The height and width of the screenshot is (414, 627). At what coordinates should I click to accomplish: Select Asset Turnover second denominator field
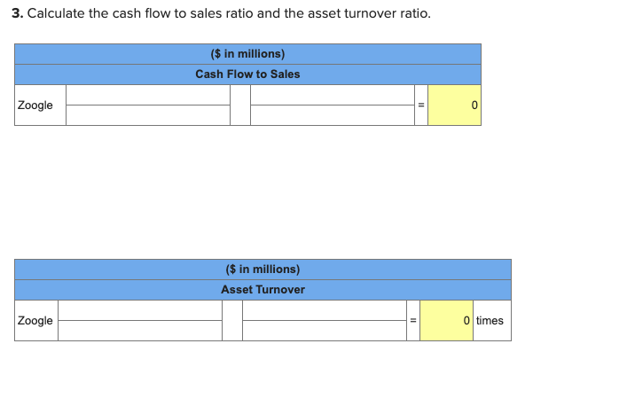click(325, 331)
